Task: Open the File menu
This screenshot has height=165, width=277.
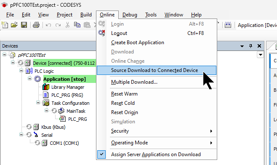Action: click(x=10, y=15)
